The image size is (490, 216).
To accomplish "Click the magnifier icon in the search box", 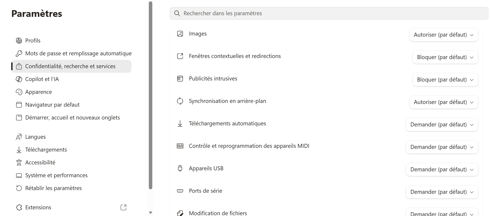I will pos(177,13).
